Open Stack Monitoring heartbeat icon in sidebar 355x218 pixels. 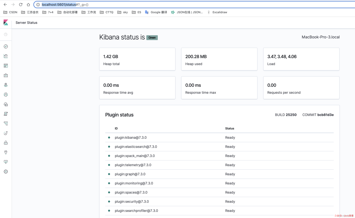point(6,162)
